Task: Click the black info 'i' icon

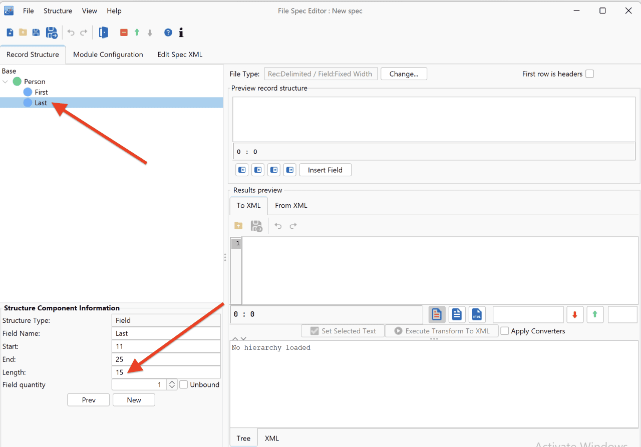Action: click(x=181, y=33)
